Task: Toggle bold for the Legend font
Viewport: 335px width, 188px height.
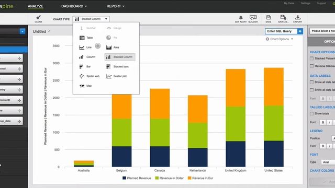Action: 323,146
